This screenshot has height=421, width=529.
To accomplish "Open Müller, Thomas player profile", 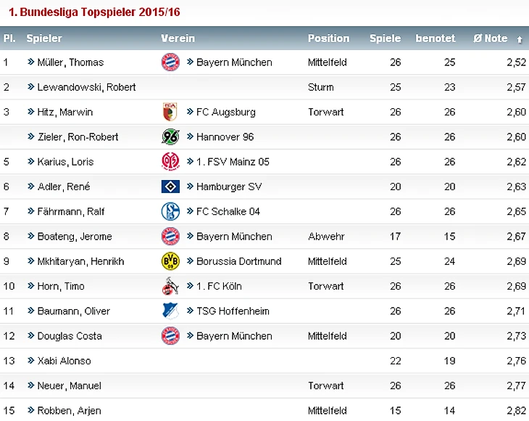I will pos(70,62).
